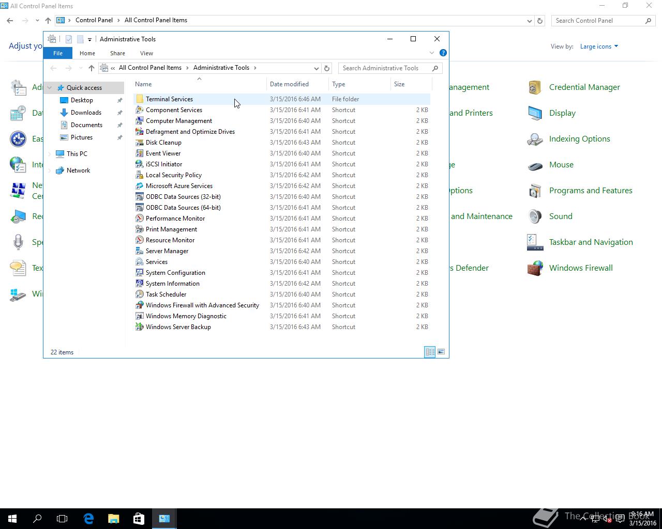Collapse the Quick access tree node

pyautogui.click(x=50, y=88)
